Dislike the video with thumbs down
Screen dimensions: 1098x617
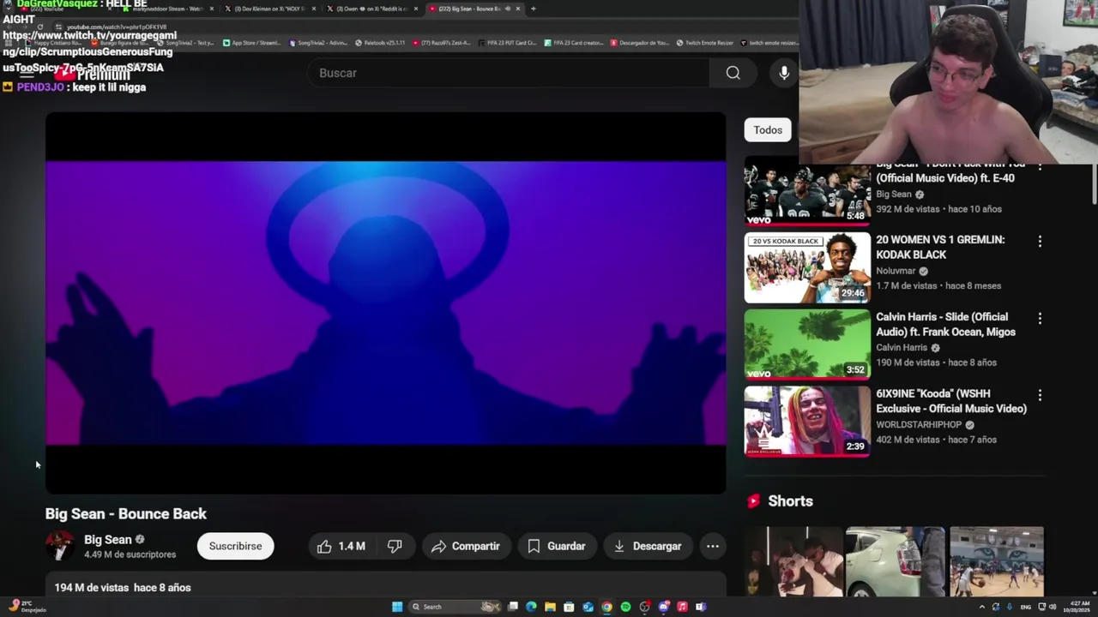pyautogui.click(x=395, y=546)
